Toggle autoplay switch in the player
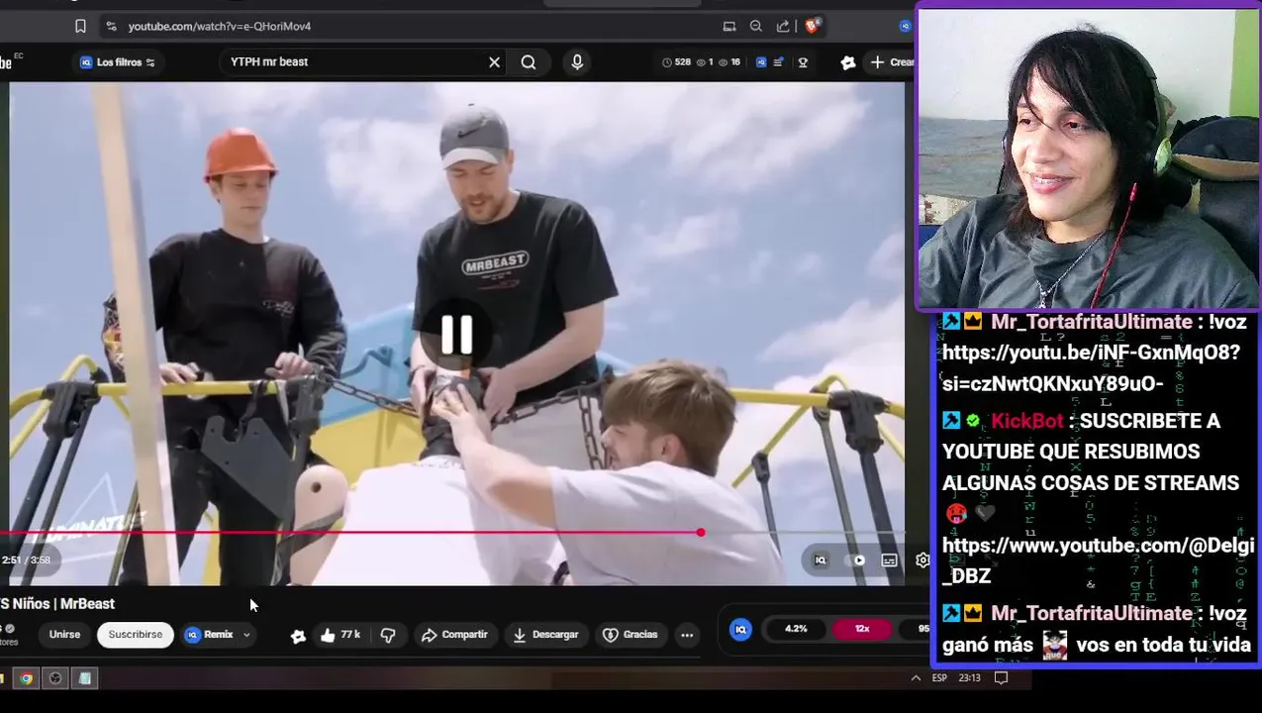The height and width of the screenshot is (713, 1262). (x=857, y=560)
